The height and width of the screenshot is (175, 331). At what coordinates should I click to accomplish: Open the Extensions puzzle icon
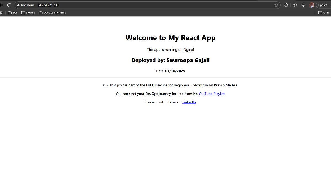click(286, 5)
